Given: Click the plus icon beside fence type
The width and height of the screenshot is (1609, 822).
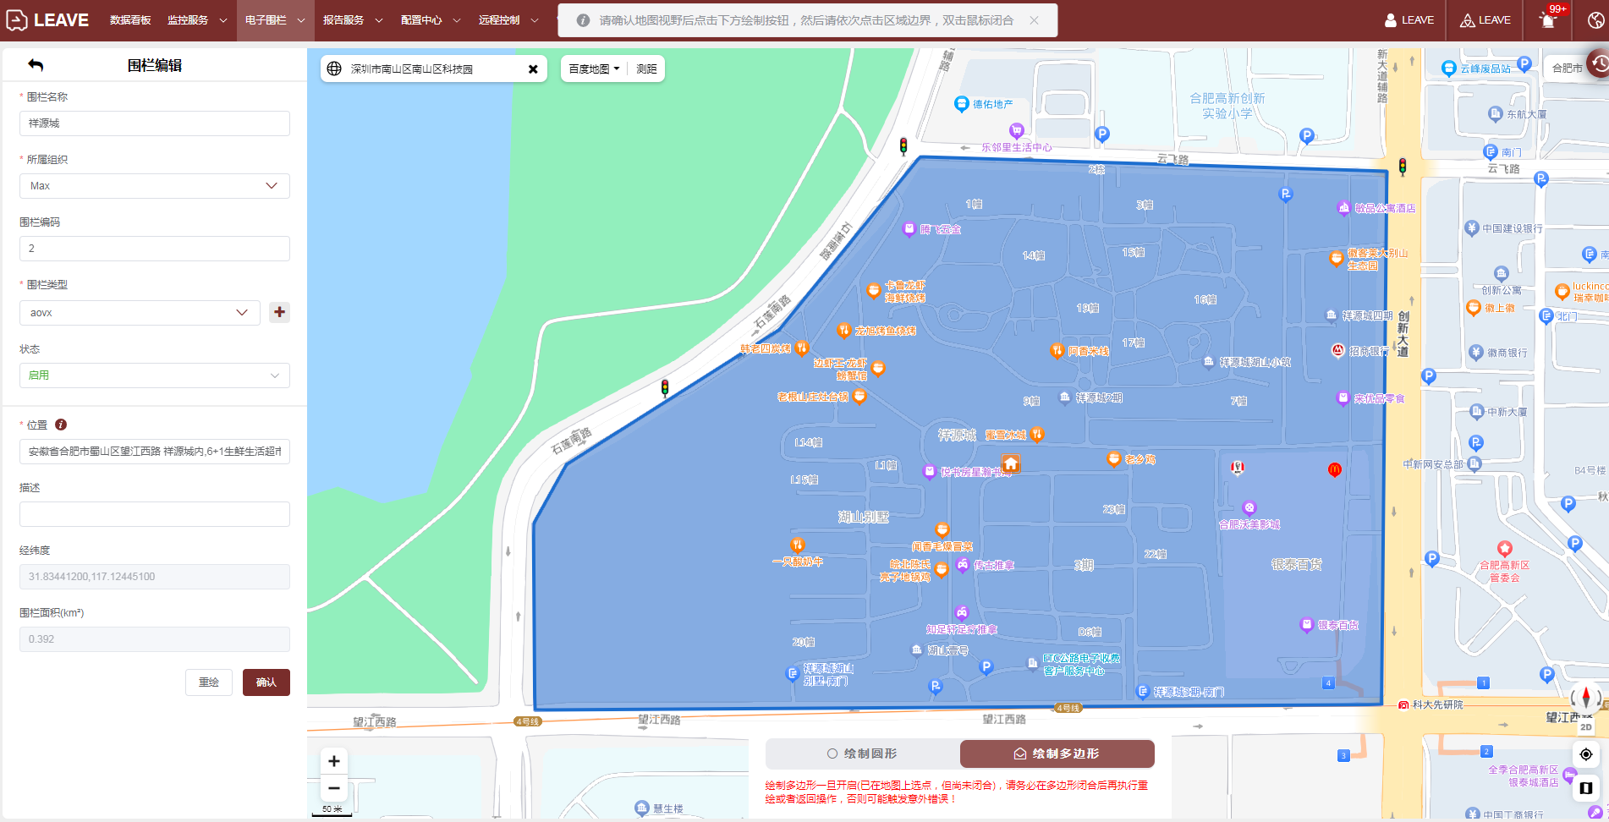Looking at the screenshot, I should [279, 312].
